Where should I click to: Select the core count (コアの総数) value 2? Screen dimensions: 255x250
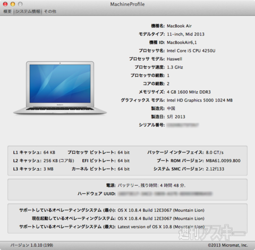tap(168, 84)
